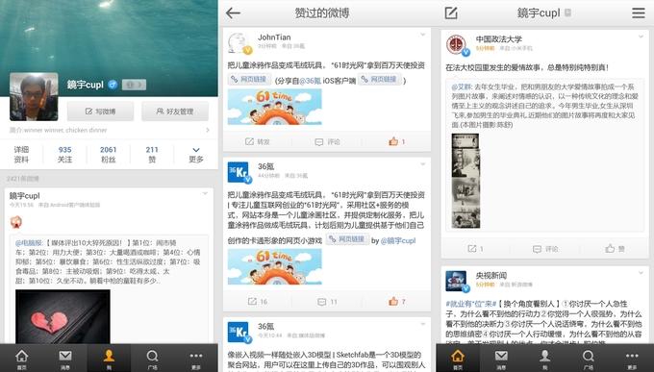View 935 关注 following list

tap(65, 155)
